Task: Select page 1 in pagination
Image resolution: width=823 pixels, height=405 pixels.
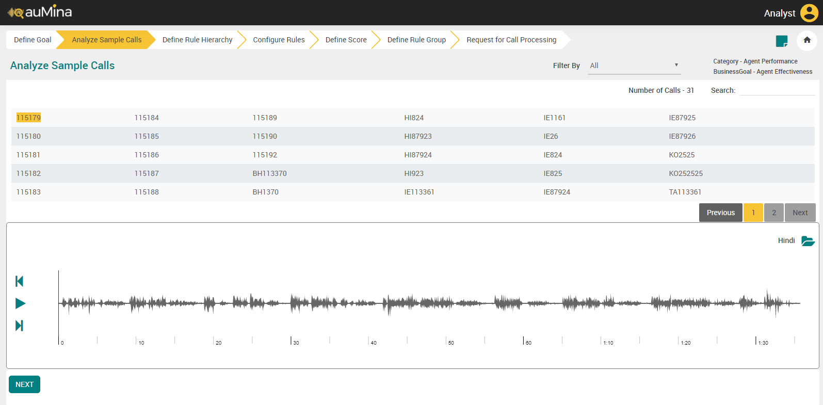Action: [x=753, y=213]
